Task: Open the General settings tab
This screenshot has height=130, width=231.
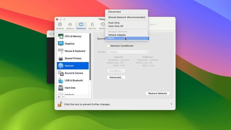Action: pyautogui.click(x=60, y=26)
